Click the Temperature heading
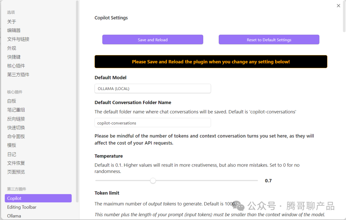Screen dimensions: 346x220 [109, 156]
